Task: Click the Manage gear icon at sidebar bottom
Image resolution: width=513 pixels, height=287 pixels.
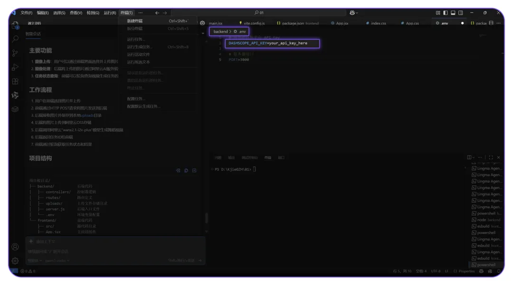Action: [15, 261]
